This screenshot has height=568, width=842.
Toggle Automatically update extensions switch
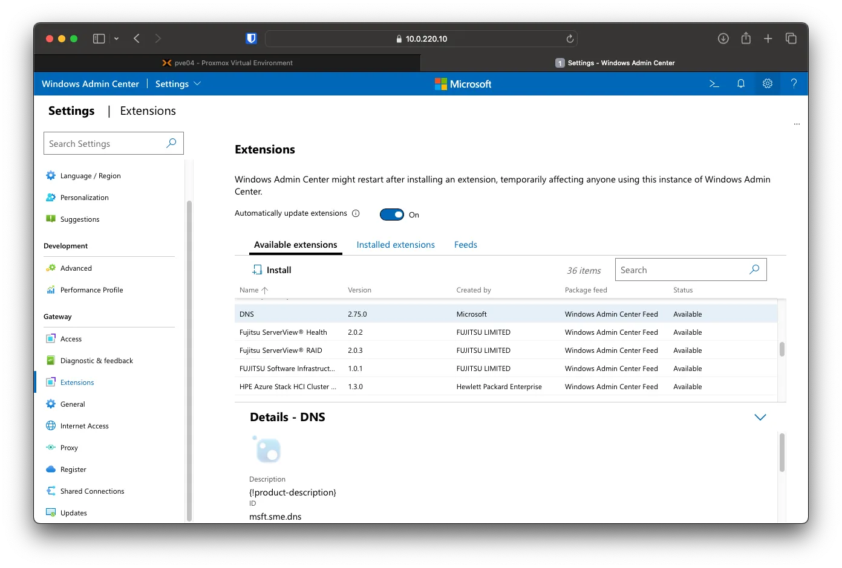coord(392,215)
